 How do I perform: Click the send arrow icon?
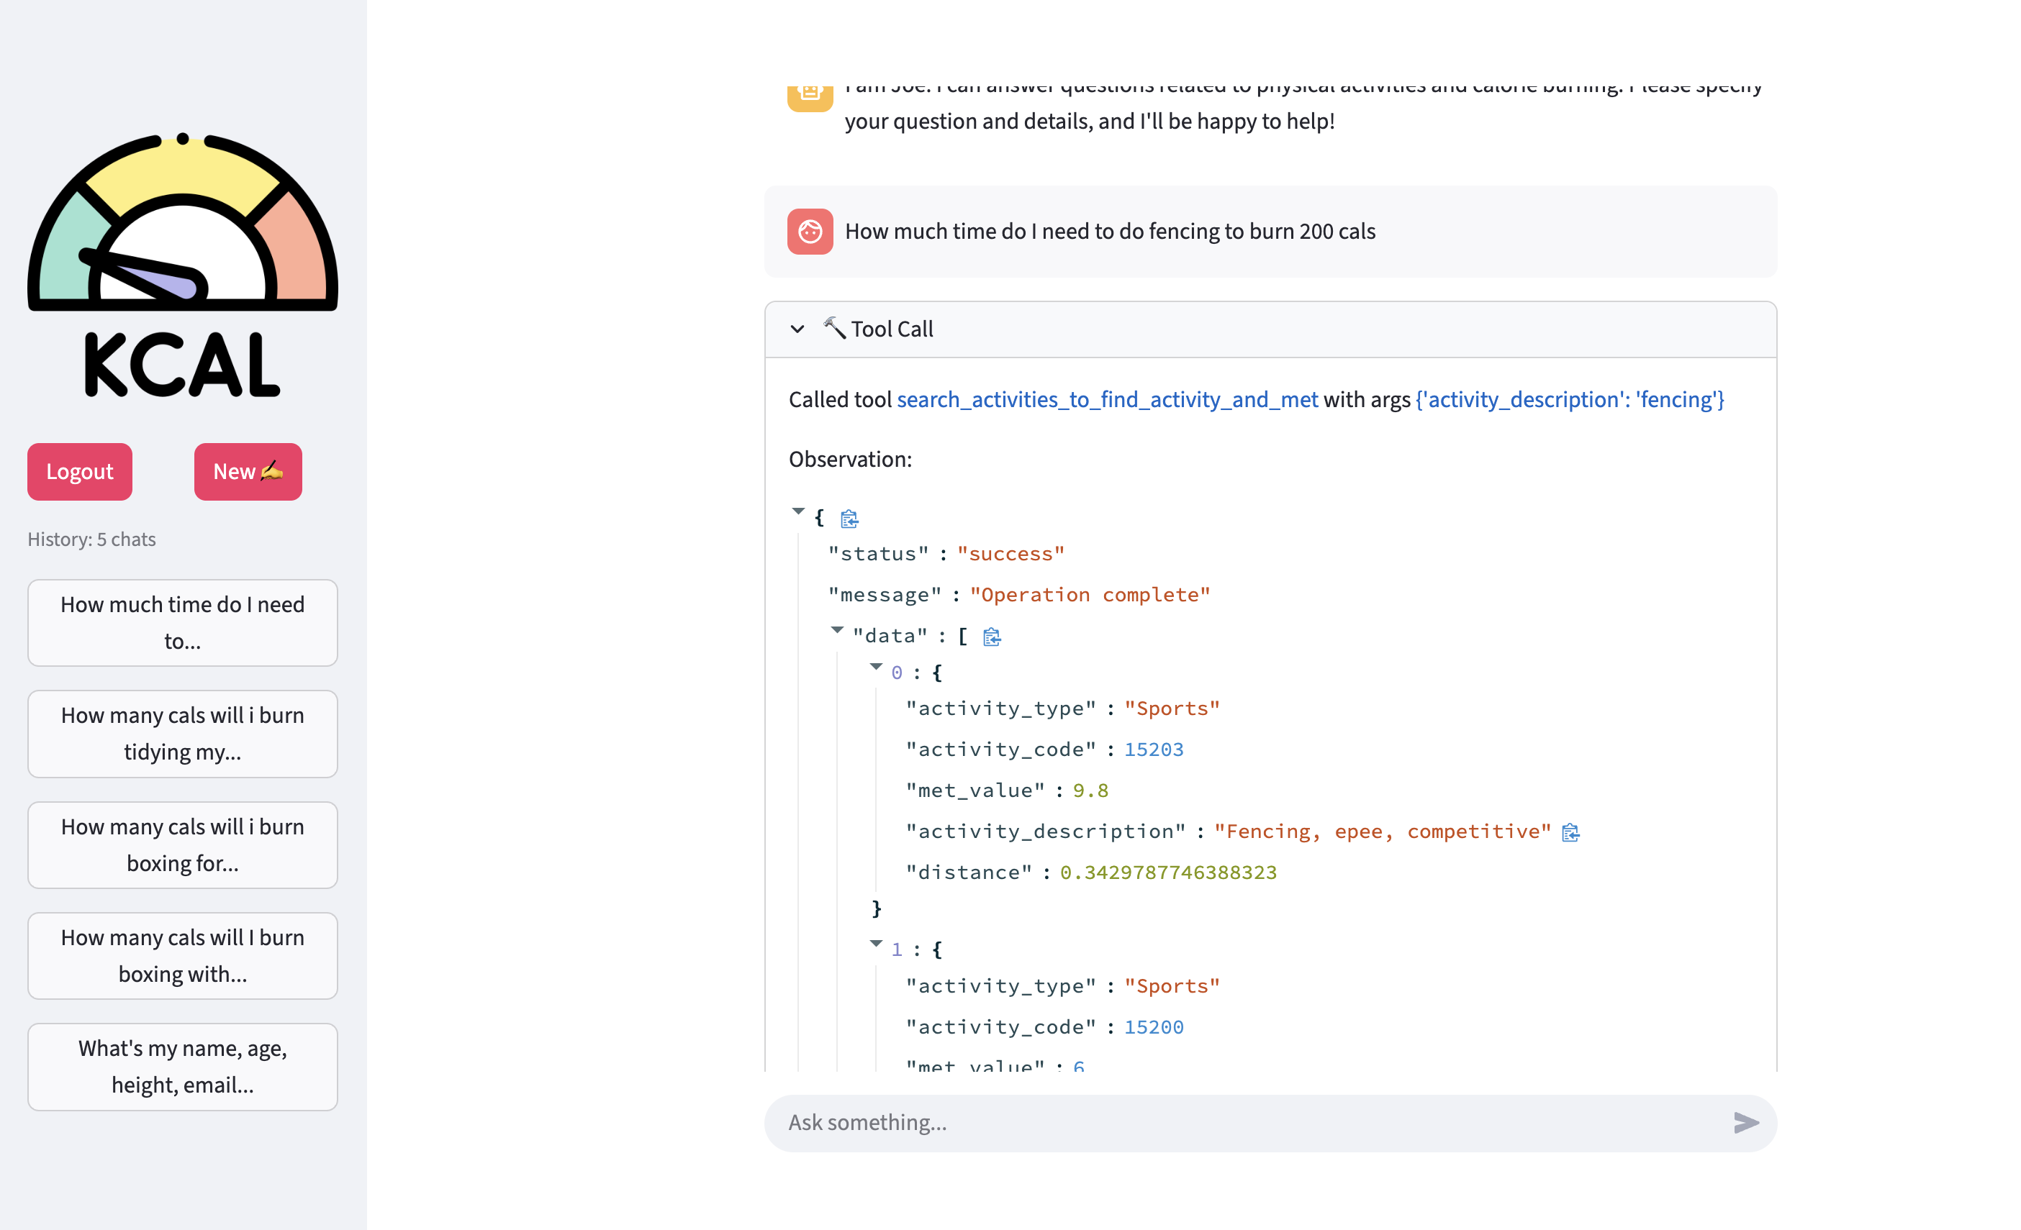click(1745, 1123)
